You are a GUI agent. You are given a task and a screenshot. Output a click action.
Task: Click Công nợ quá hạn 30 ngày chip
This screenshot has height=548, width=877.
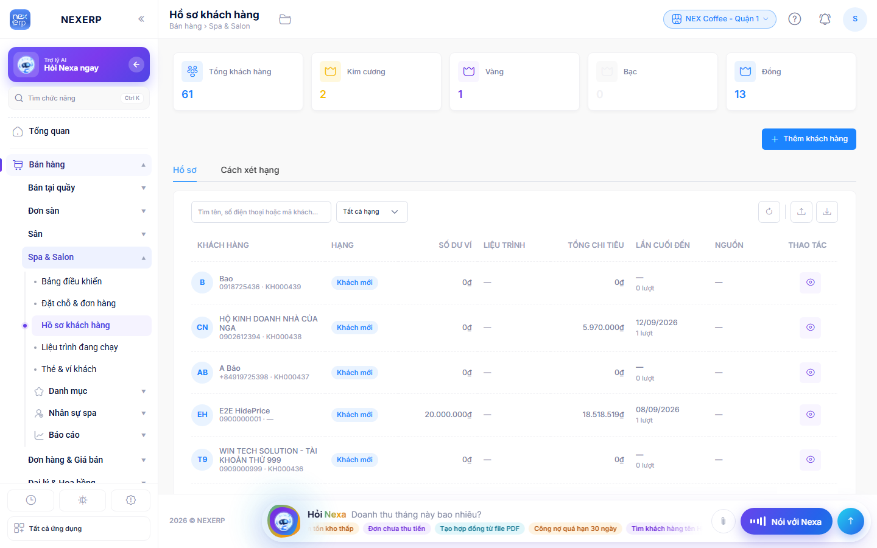576,529
